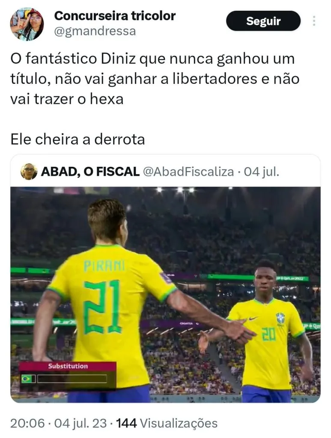
Task: Click the Concurseira tricolor profile avatar
Action: click(x=27, y=24)
